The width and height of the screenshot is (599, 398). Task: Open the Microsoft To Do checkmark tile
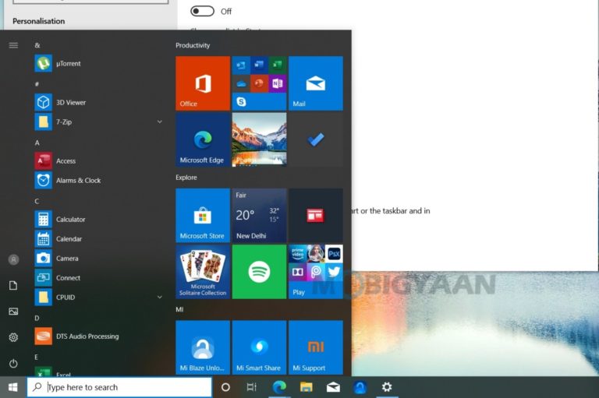316,139
